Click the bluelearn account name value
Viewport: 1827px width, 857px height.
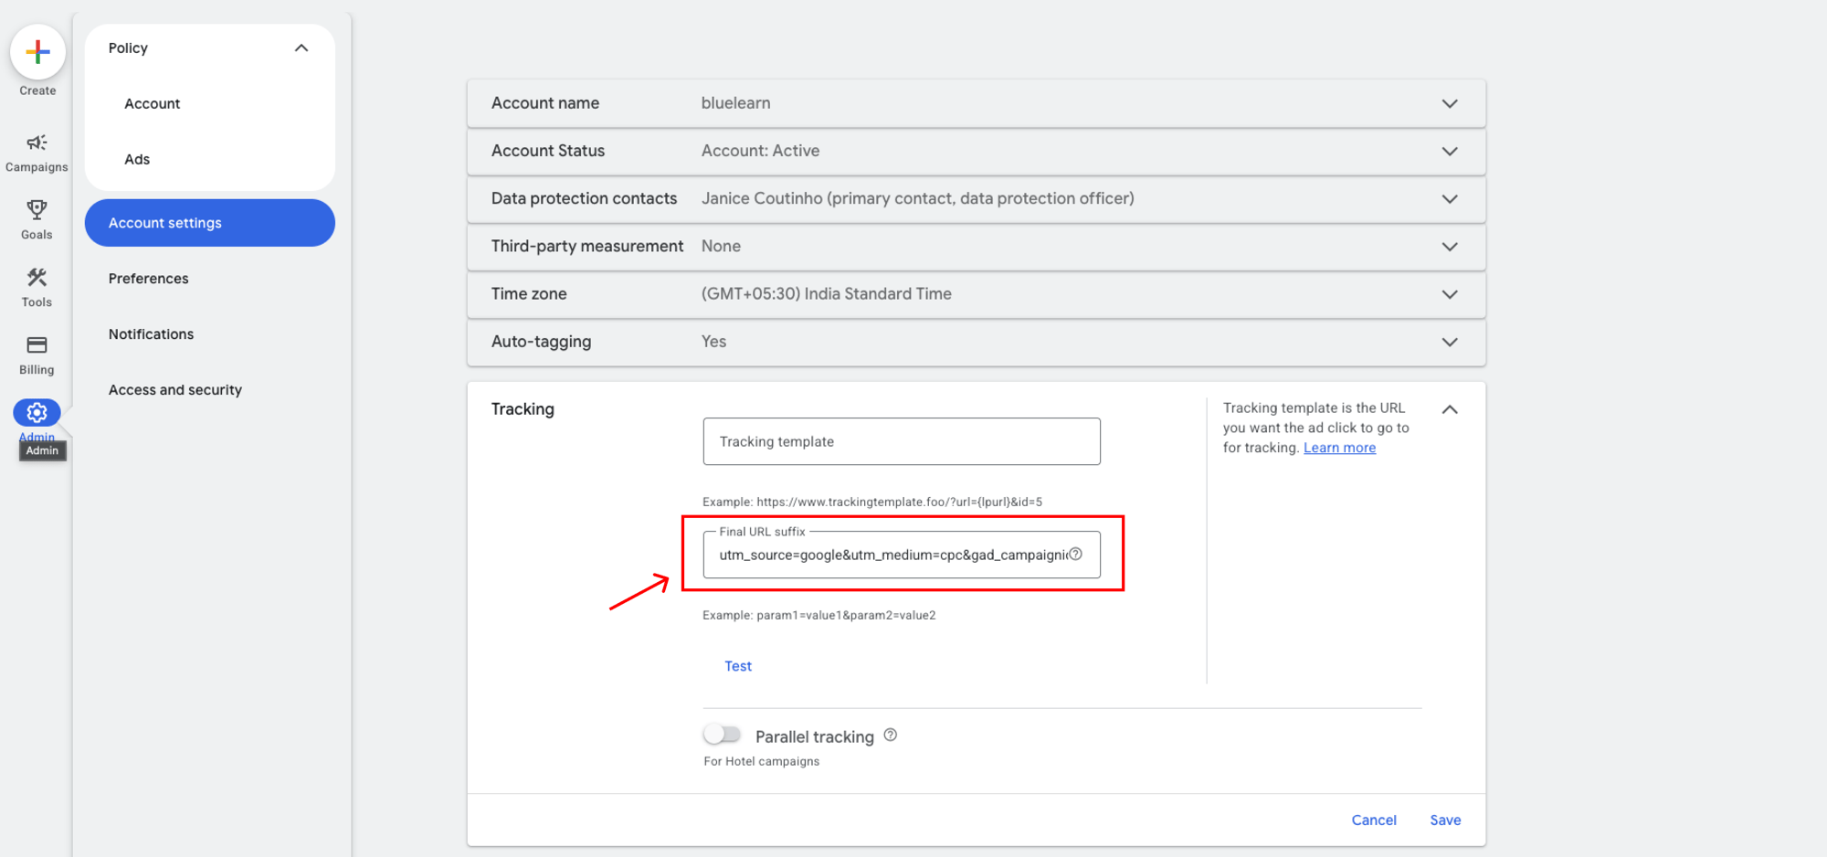(735, 103)
